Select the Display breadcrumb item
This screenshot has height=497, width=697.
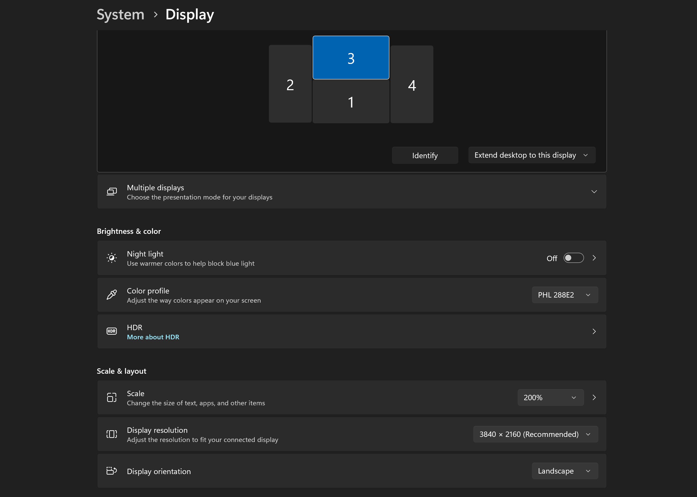pos(190,14)
